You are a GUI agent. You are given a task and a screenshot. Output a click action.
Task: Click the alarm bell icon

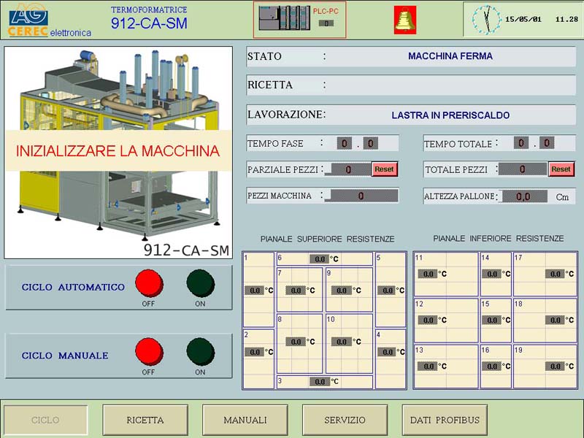coord(405,20)
